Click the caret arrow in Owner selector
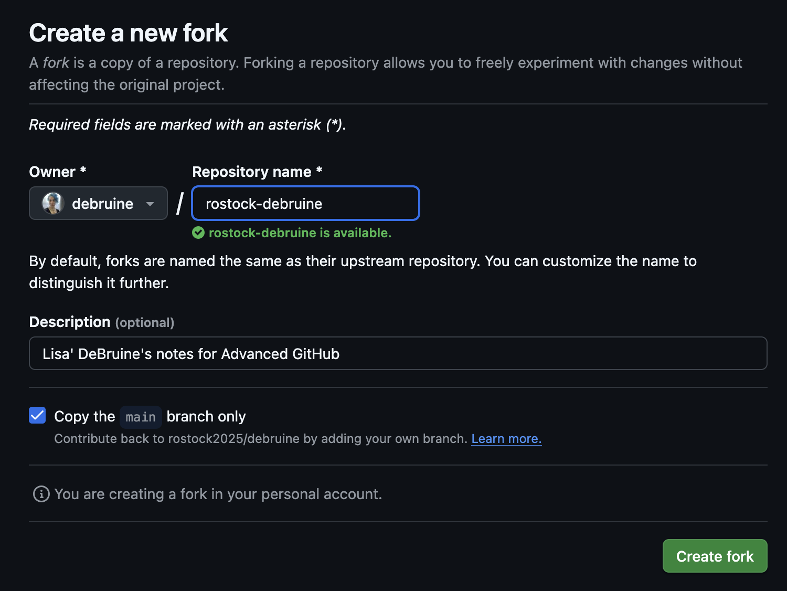This screenshot has width=787, height=591. (x=150, y=204)
